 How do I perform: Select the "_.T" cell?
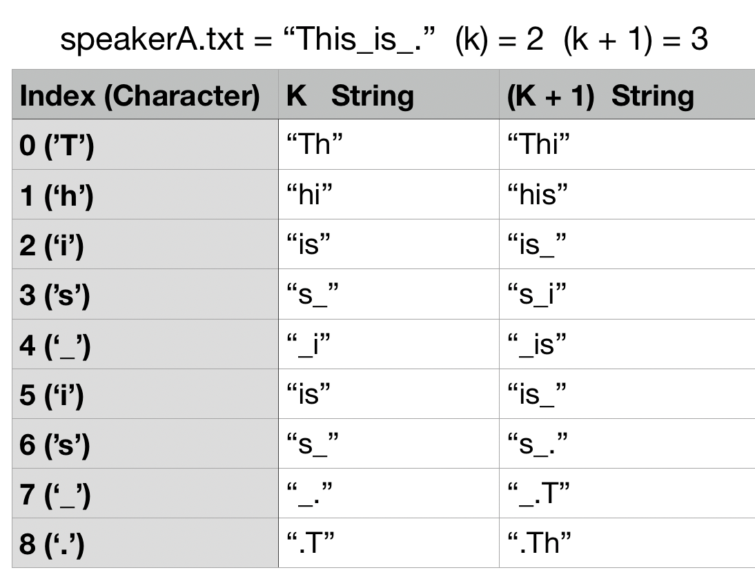pyautogui.click(x=539, y=495)
